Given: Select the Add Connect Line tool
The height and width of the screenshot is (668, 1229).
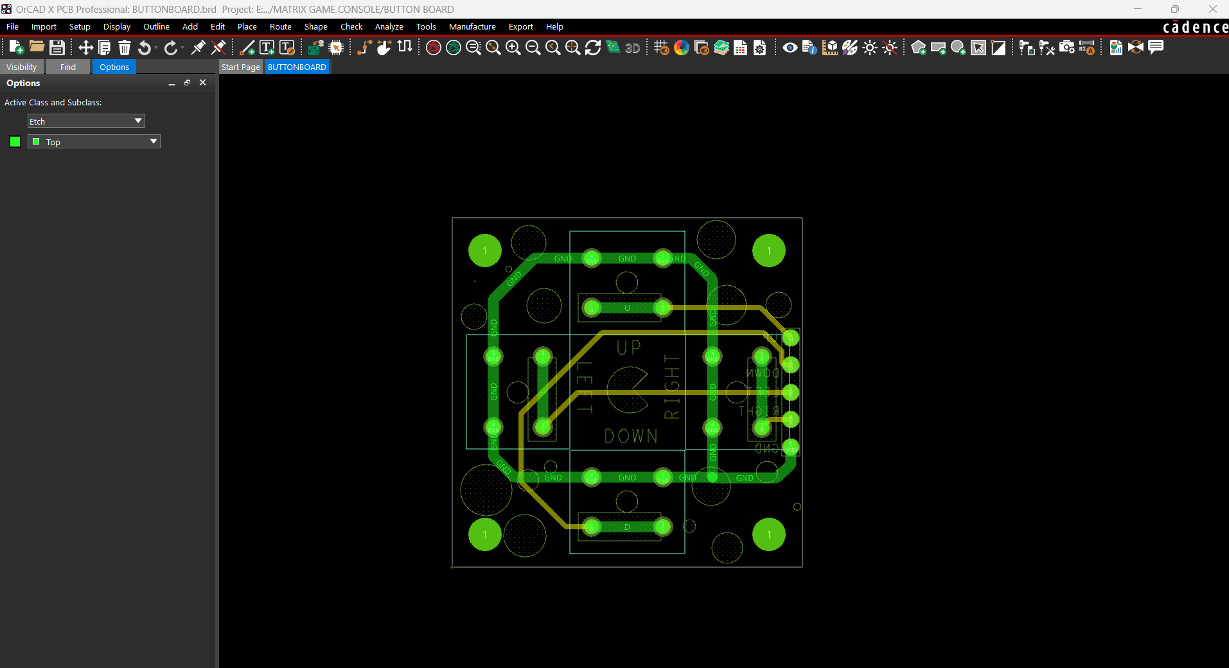Looking at the screenshot, I should (x=246, y=47).
